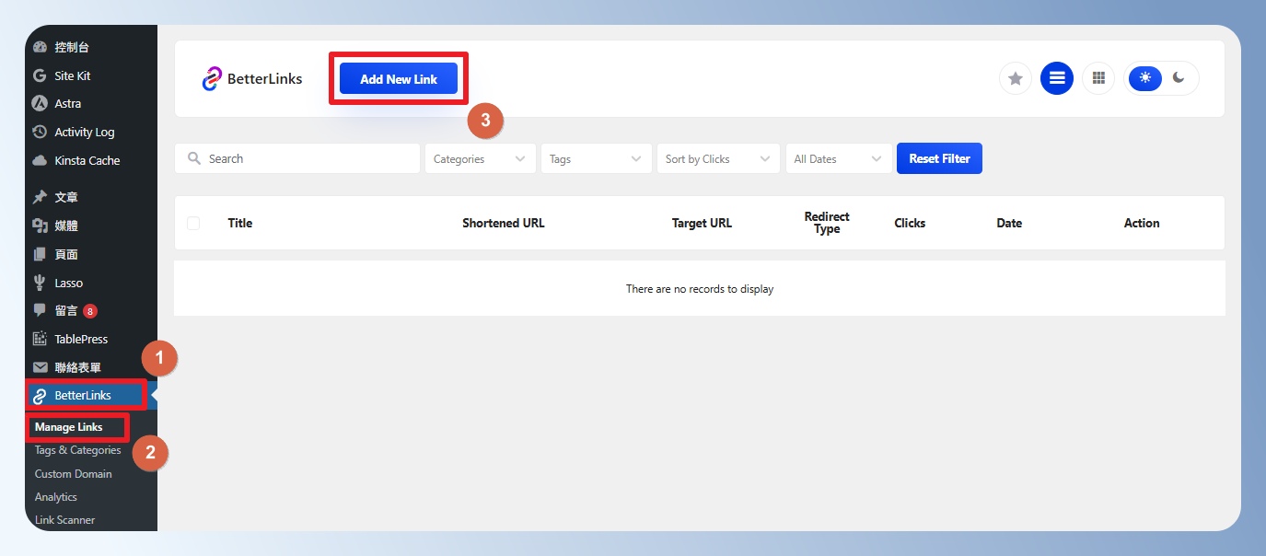
Task: Switch to list view icon
Action: coord(1057,79)
